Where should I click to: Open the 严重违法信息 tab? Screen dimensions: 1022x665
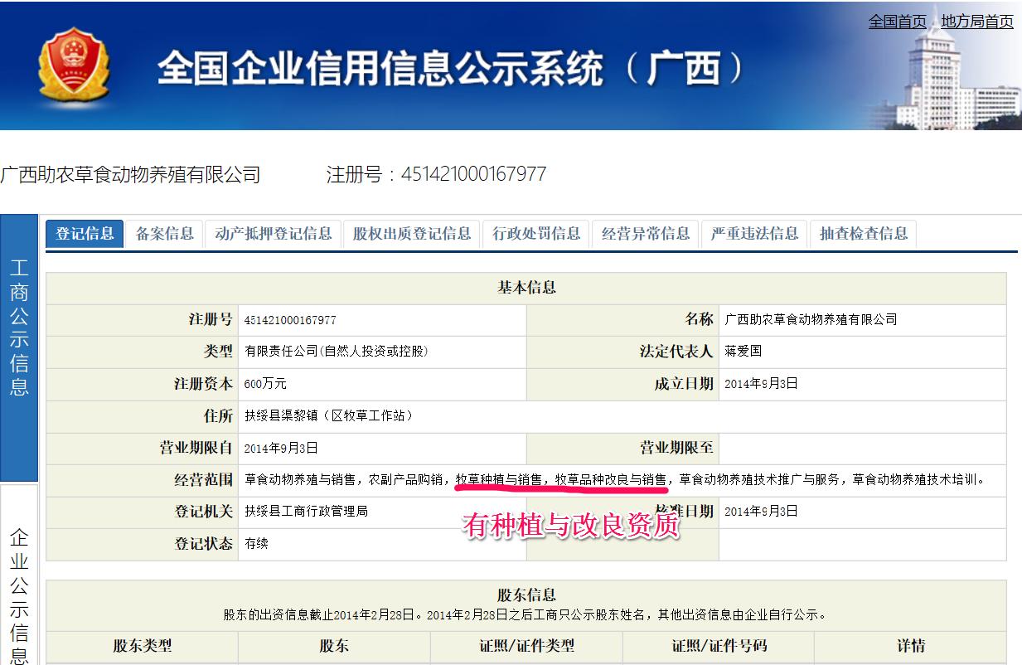click(753, 234)
